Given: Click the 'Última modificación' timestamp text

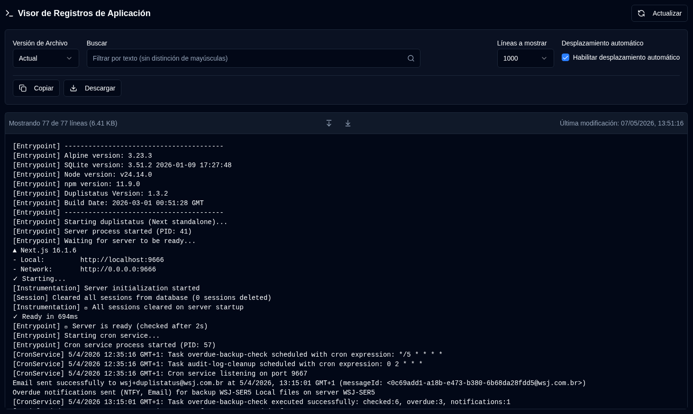Looking at the screenshot, I should (621, 123).
